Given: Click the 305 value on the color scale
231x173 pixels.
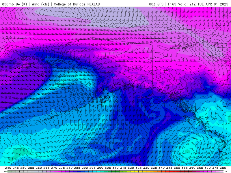Looking at the screenshot, I should pos(108,168).
